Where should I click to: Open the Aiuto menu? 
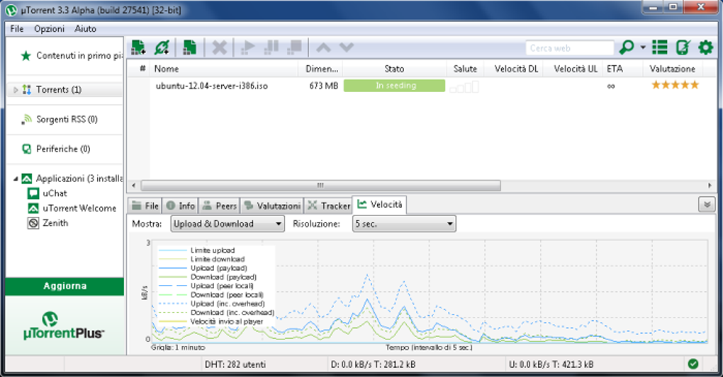point(85,28)
